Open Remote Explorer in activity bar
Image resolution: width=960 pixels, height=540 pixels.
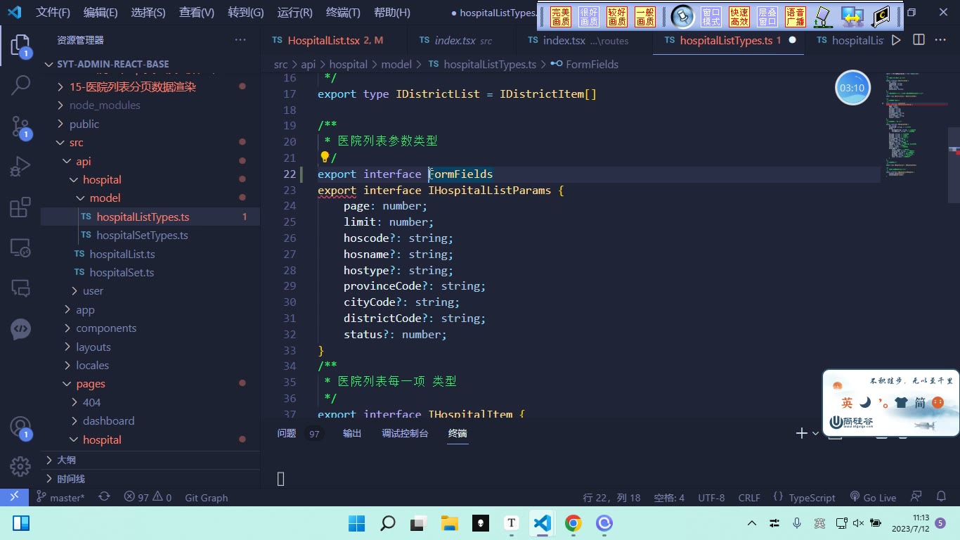[x=20, y=247]
